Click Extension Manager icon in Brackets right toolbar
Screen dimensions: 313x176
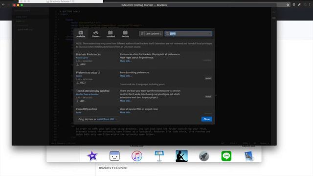[x=274, y=18]
